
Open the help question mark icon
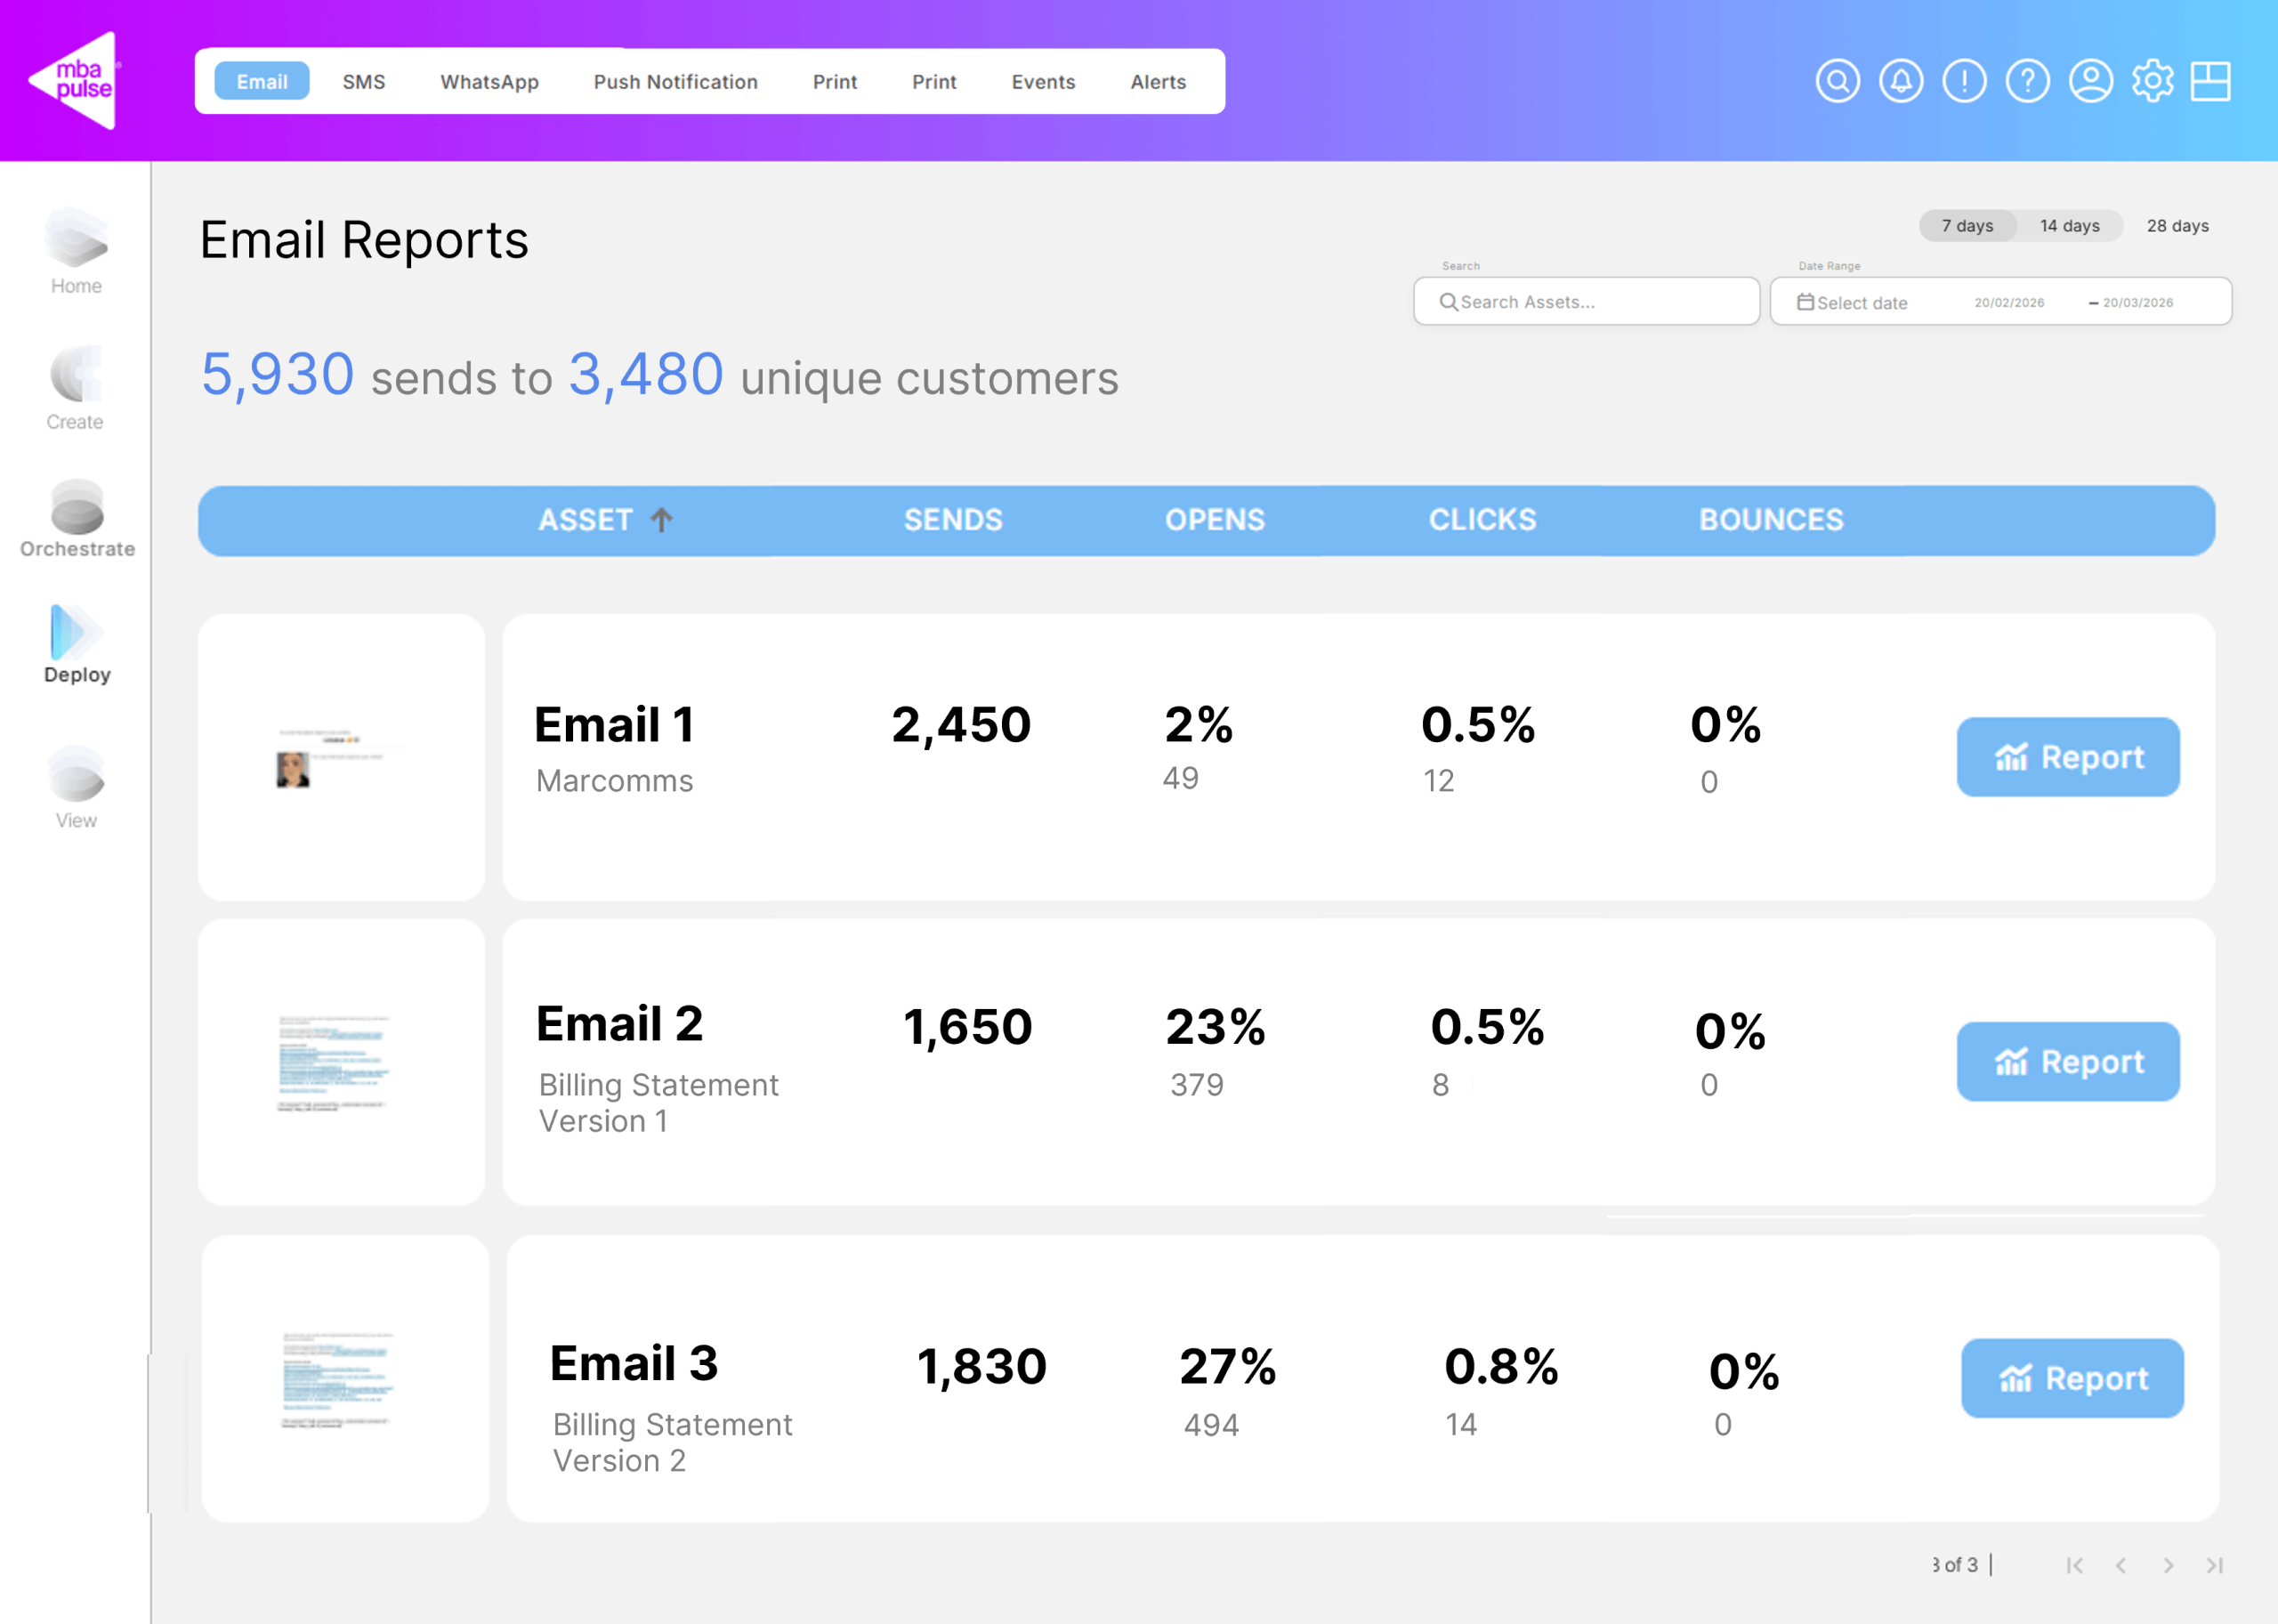(2027, 81)
